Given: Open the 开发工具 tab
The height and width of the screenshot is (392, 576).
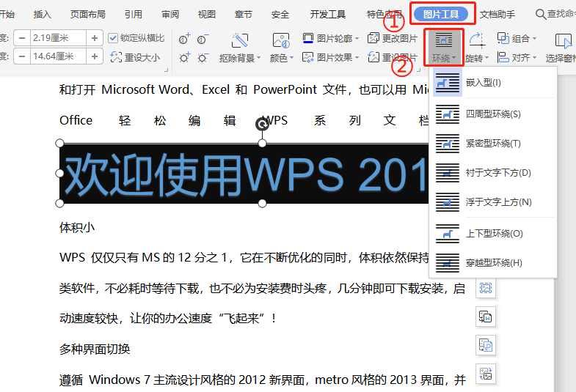Looking at the screenshot, I should pyautogui.click(x=328, y=15).
